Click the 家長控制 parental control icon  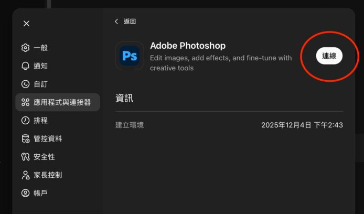pyautogui.click(x=25, y=175)
